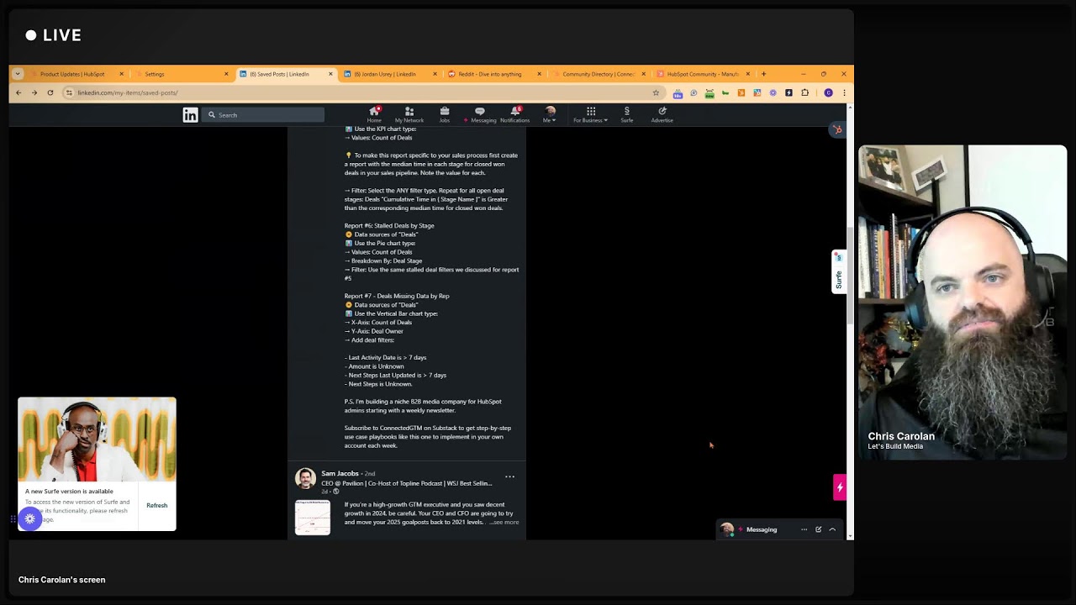Select the 'Report #6: Stalled Deals by Stage' text
The width and height of the screenshot is (1076, 605).
[x=389, y=226]
